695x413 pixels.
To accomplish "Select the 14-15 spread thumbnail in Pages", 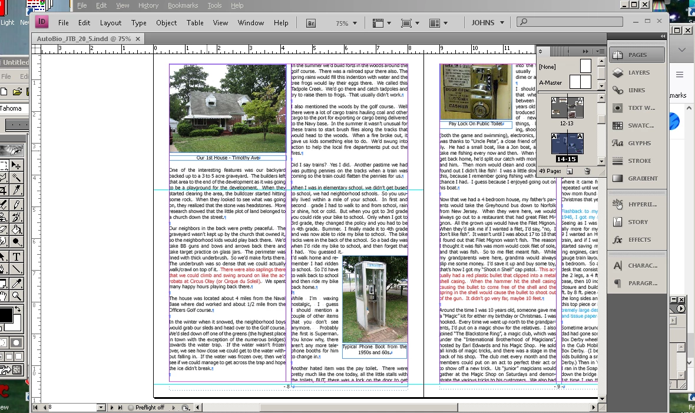I will click(567, 144).
